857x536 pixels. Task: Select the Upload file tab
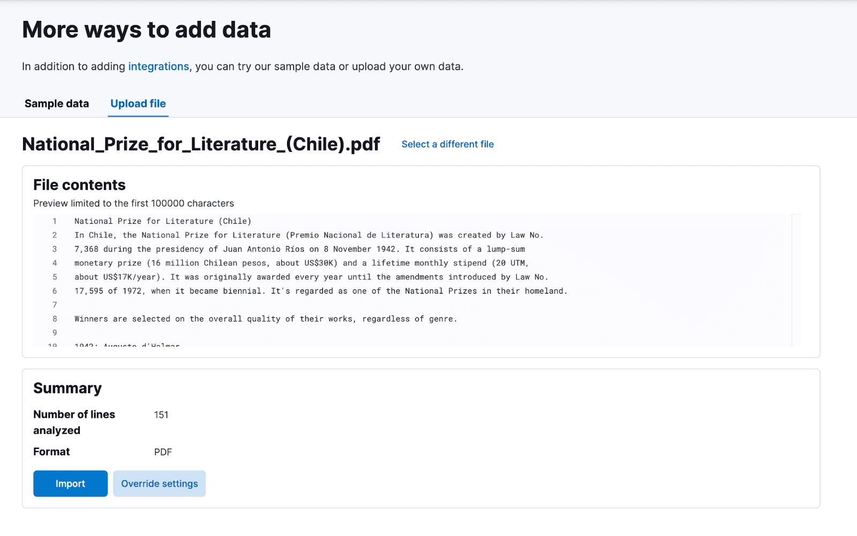pos(138,103)
